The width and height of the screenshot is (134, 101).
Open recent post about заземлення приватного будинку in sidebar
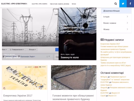pos(114,48)
